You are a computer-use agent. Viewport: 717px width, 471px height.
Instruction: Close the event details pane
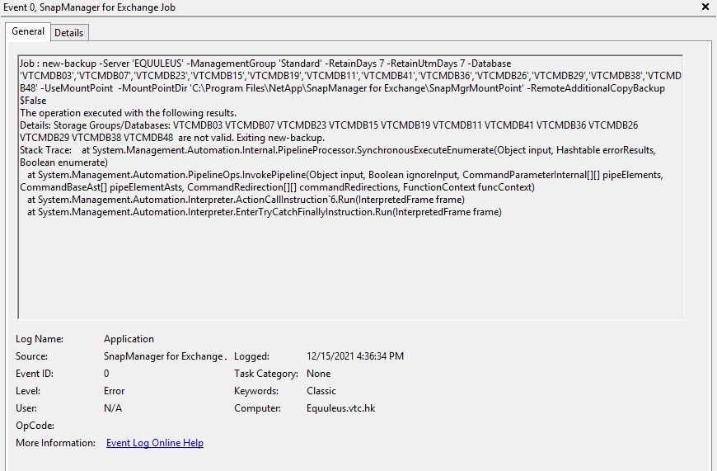pyautogui.click(x=705, y=7)
